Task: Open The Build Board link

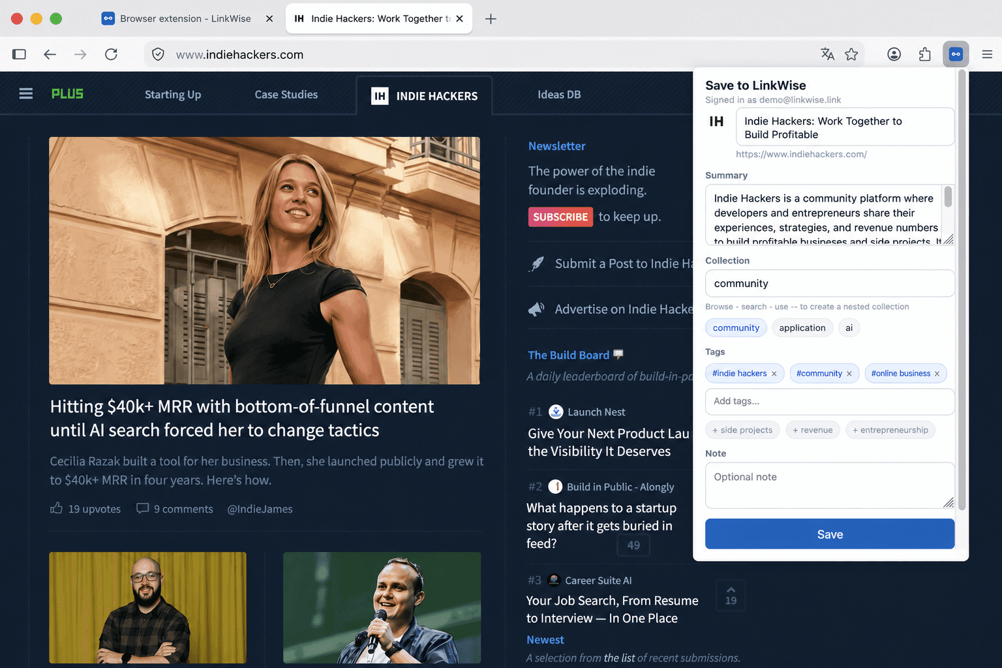Action: pos(568,355)
